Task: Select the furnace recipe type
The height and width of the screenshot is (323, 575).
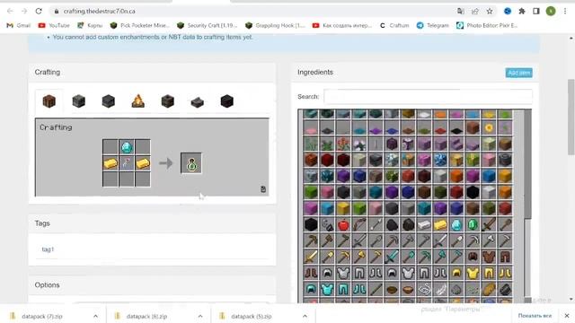Action: point(78,101)
